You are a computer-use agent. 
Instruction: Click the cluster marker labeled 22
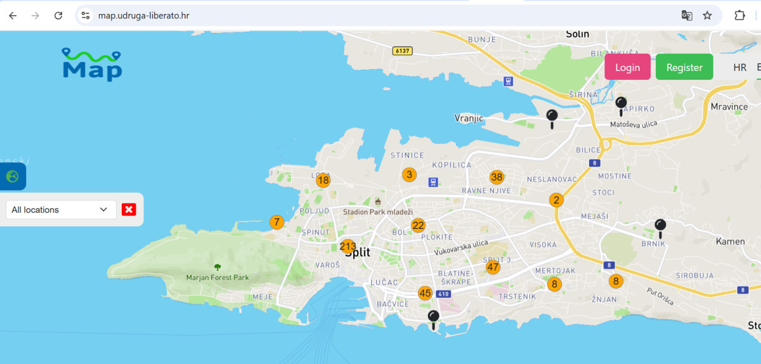(418, 225)
